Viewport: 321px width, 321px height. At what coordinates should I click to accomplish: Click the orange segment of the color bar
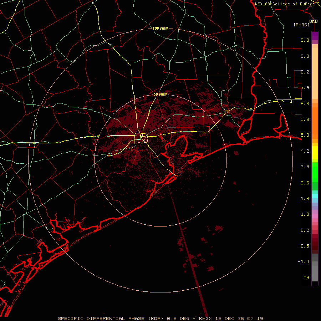315,123
